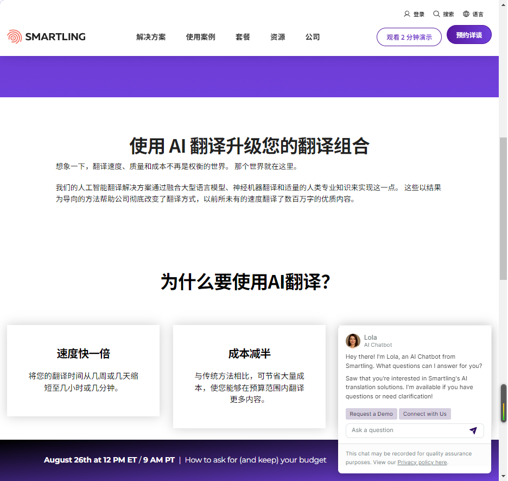Open the 套餐 menu item

click(x=243, y=37)
